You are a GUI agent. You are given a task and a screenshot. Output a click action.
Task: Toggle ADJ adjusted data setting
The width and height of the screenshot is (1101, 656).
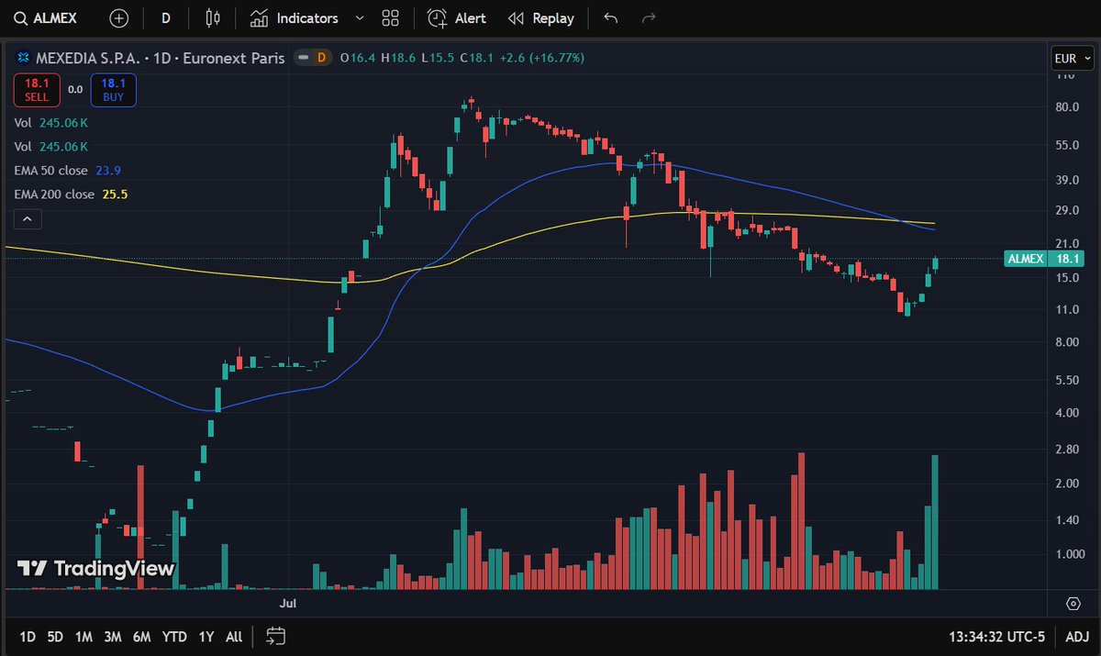pyautogui.click(x=1076, y=636)
